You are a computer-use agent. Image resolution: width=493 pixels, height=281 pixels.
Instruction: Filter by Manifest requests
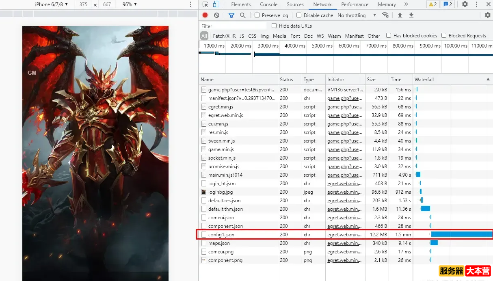tap(355, 36)
